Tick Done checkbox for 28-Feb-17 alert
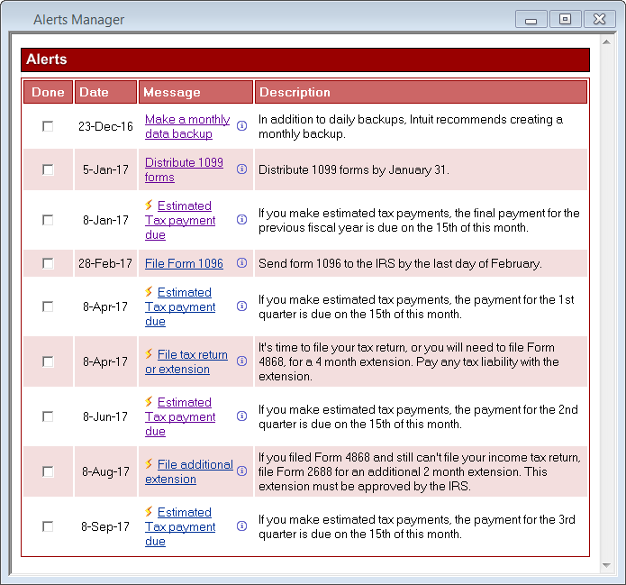This screenshot has width=626, height=585. pyautogui.click(x=48, y=263)
